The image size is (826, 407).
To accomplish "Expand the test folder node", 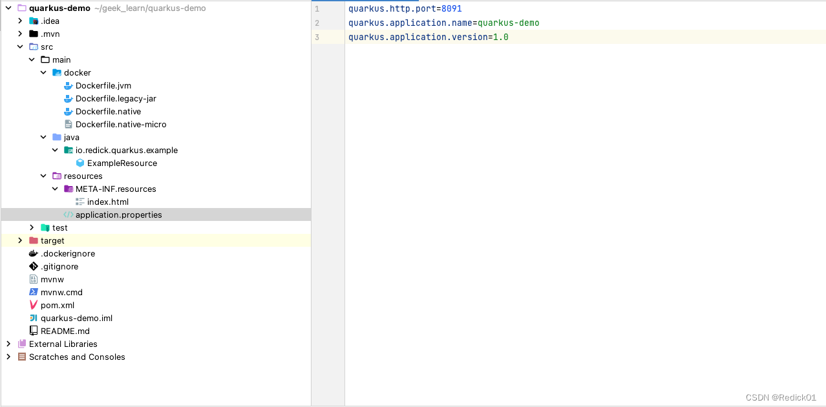I will pyautogui.click(x=31, y=227).
